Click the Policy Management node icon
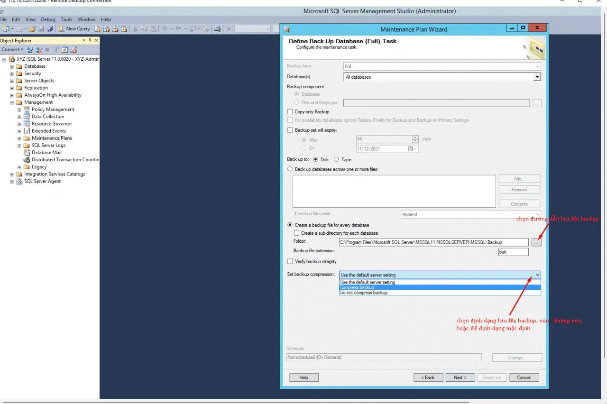Viewport: 607px width, 404px height. 27,110
